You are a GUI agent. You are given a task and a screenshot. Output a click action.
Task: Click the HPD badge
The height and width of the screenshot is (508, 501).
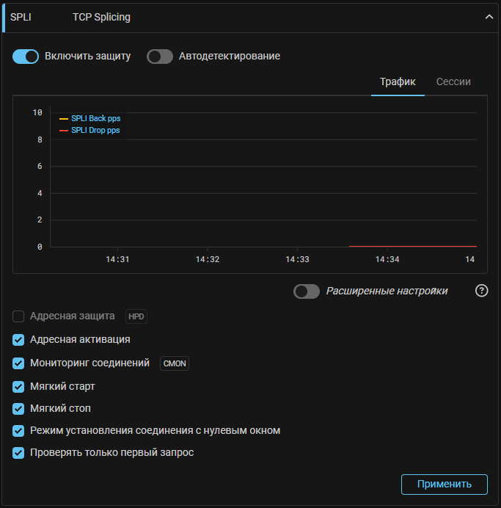pyautogui.click(x=136, y=316)
